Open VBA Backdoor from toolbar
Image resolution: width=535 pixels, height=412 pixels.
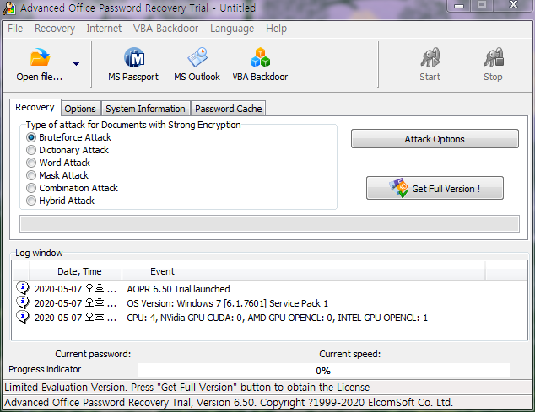pyautogui.click(x=260, y=64)
